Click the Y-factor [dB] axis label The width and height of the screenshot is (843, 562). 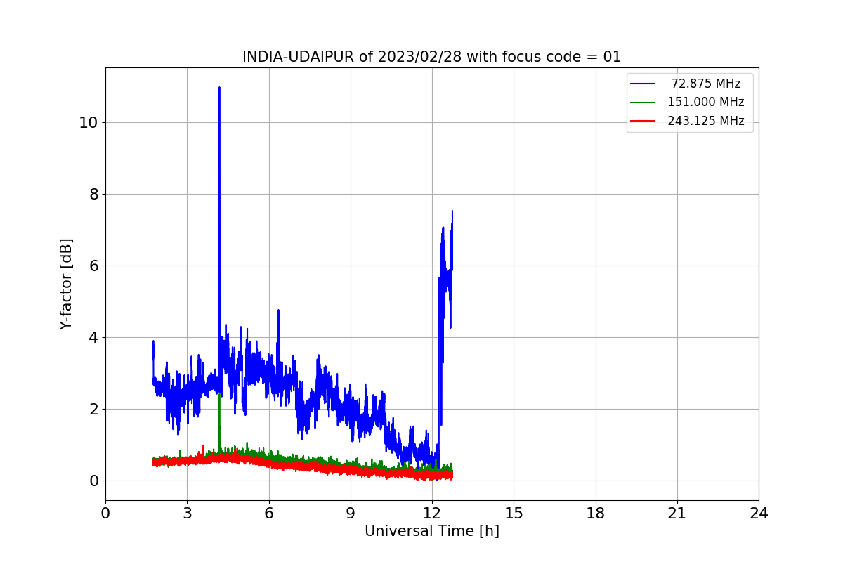66,285
